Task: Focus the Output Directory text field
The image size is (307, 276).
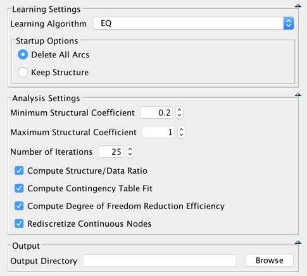Action: pyautogui.click(x=160, y=261)
